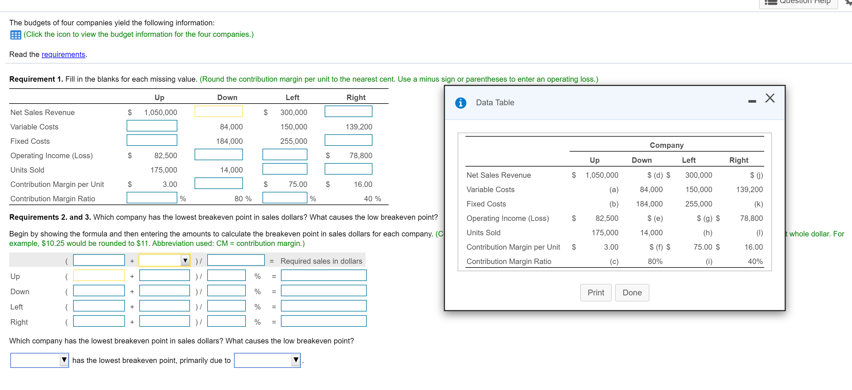Click the budget information table icon

[15, 35]
